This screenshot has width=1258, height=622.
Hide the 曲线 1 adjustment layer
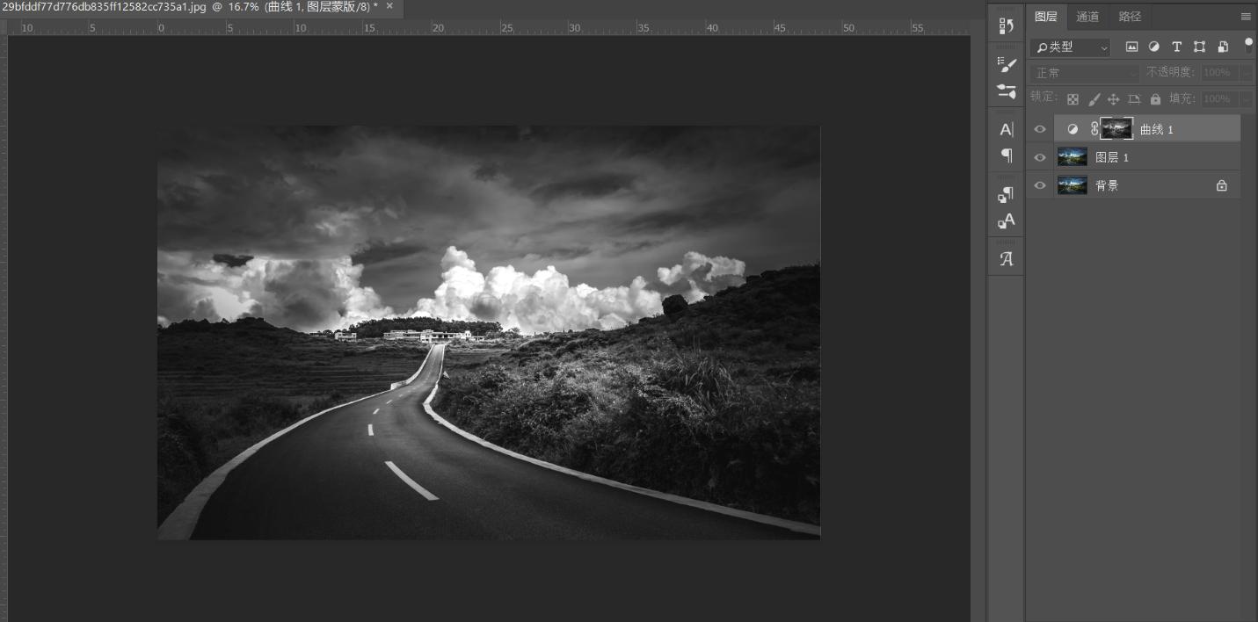(1039, 128)
